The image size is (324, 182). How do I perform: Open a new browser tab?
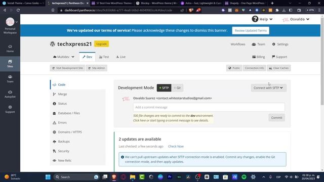point(272,4)
